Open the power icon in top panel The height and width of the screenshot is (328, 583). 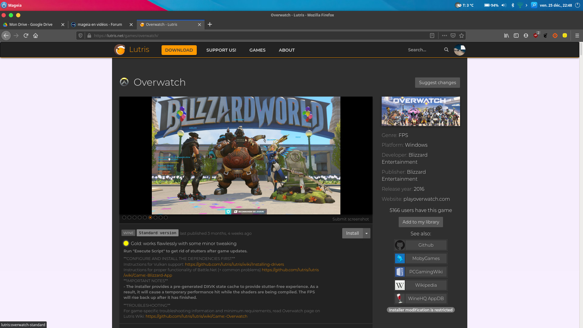pos(577,5)
